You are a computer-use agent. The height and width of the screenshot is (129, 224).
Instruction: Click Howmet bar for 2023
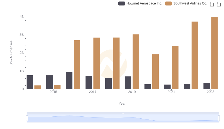click(207, 86)
